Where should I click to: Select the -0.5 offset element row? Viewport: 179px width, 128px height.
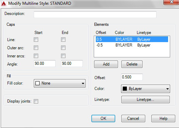click(132, 45)
